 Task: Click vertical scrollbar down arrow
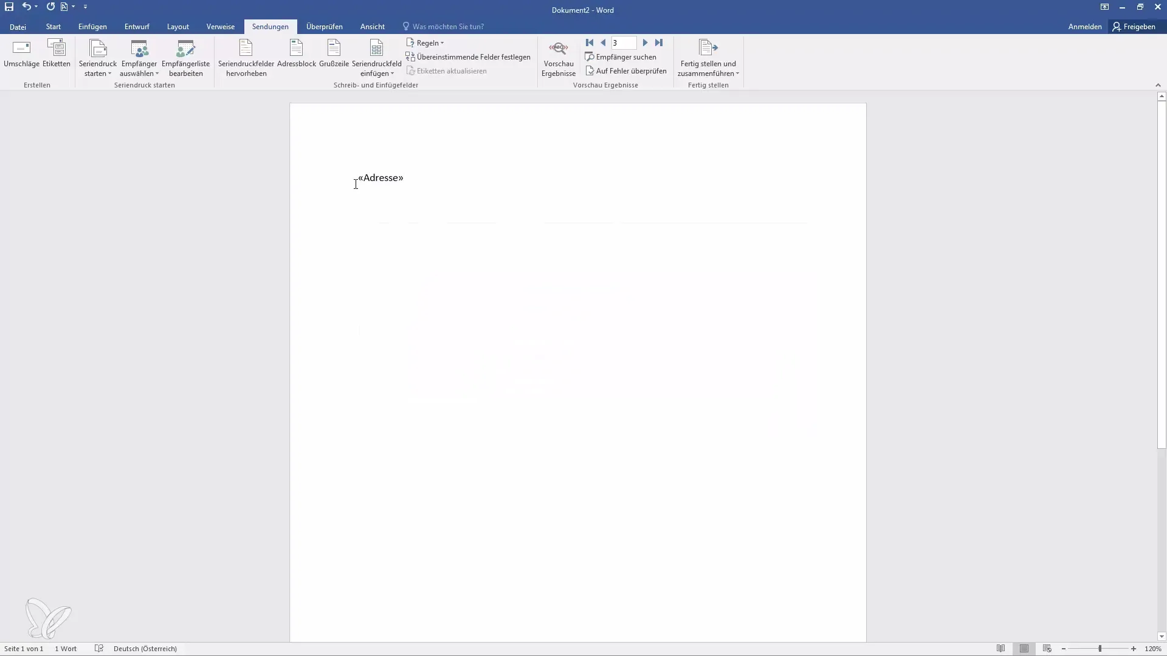[x=1162, y=637]
